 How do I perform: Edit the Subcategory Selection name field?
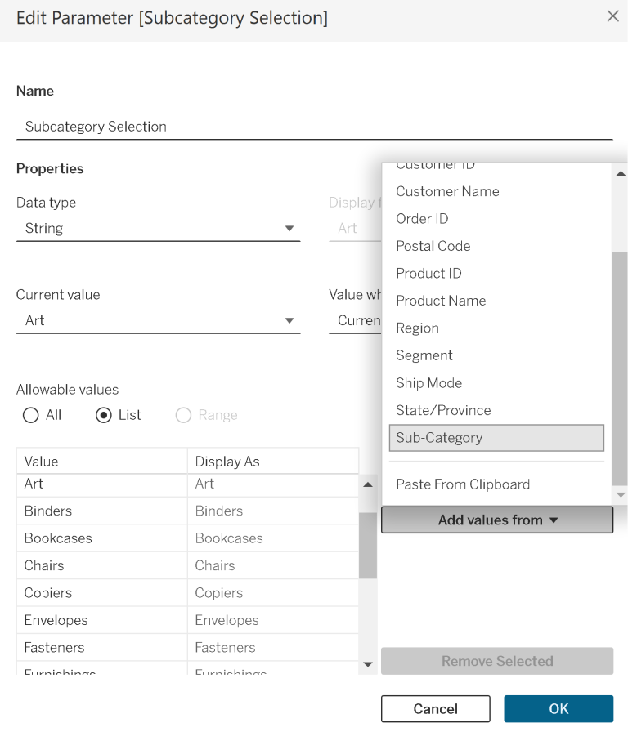click(x=164, y=127)
